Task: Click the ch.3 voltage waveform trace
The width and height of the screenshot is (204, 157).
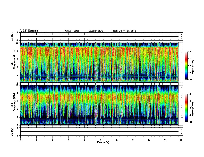Action: point(99,132)
